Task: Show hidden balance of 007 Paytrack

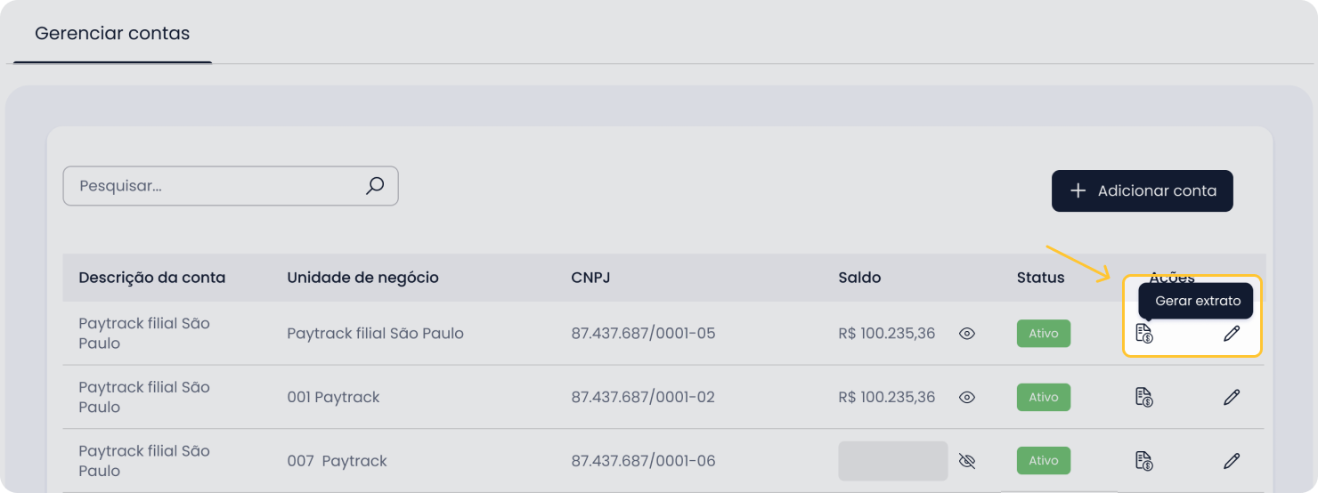Action: tap(967, 461)
